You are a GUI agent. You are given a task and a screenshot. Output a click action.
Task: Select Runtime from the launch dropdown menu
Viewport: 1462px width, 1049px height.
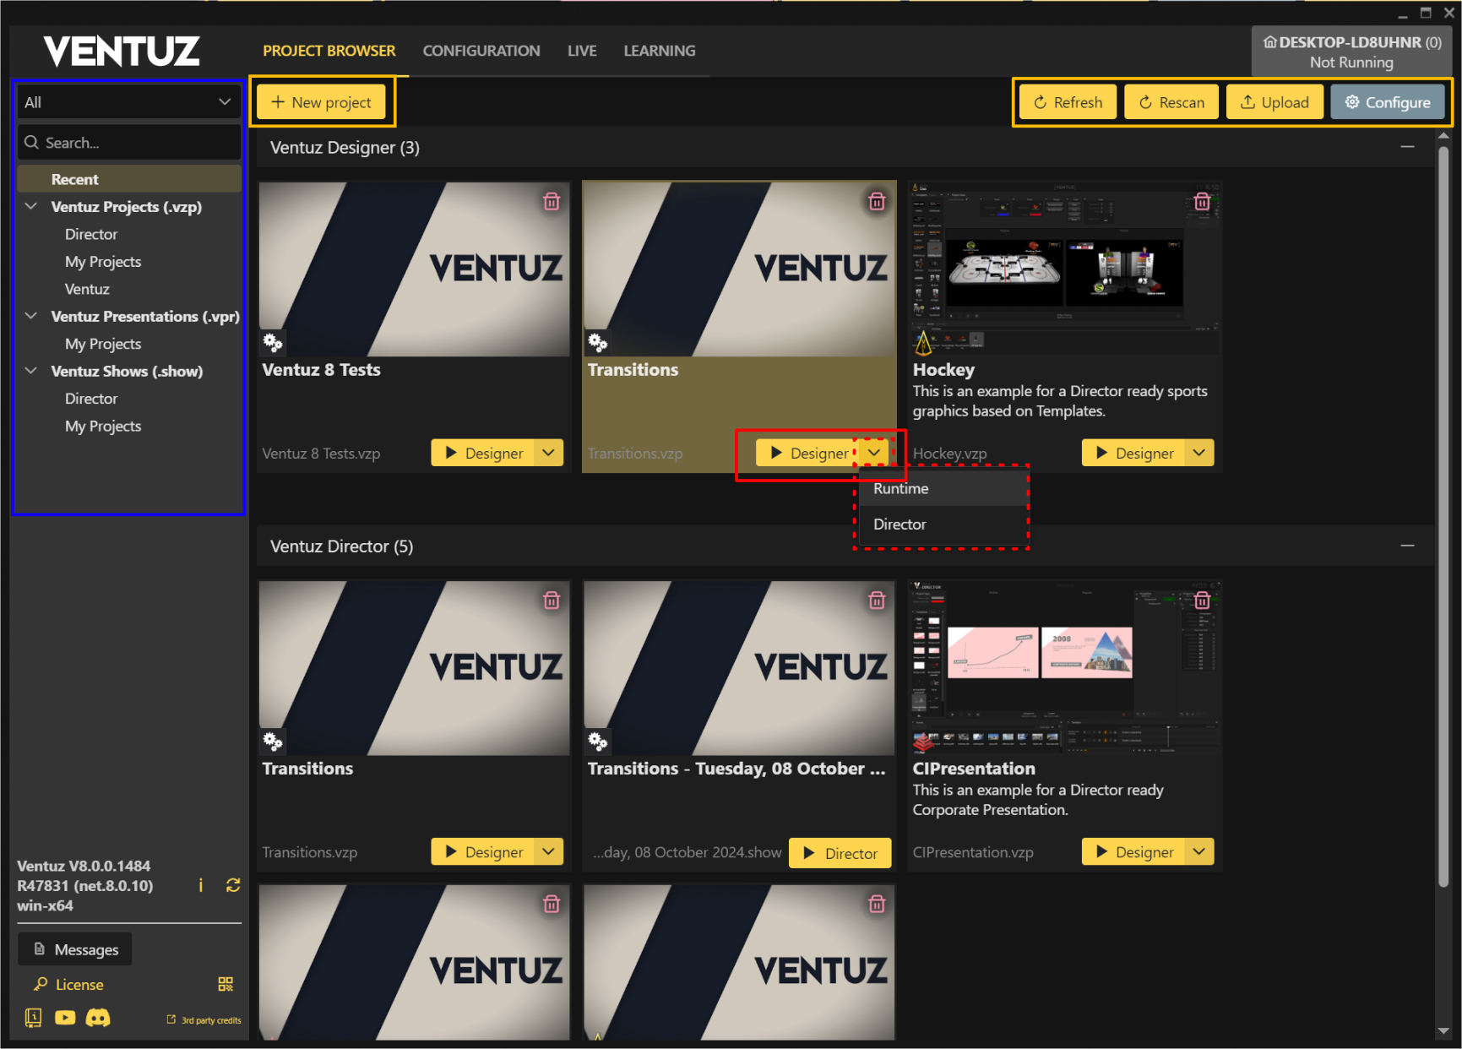click(x=901, y=489)
